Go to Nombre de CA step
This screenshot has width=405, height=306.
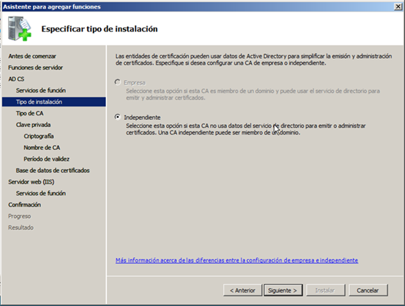pyautogui.click(x=42, y=148)
